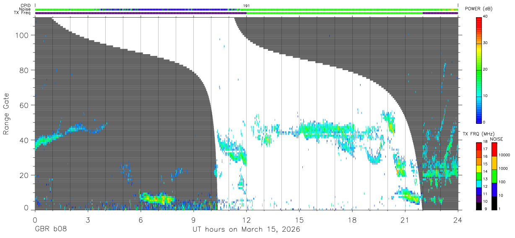Click the UT hours on March 15, 2026 title

pyautogui.click(x=246, y=230)
